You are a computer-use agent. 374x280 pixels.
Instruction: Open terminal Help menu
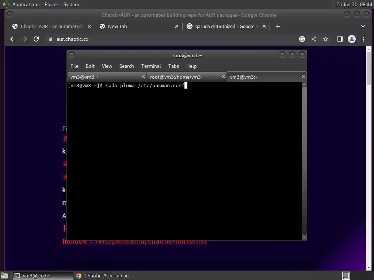(191, 66)
